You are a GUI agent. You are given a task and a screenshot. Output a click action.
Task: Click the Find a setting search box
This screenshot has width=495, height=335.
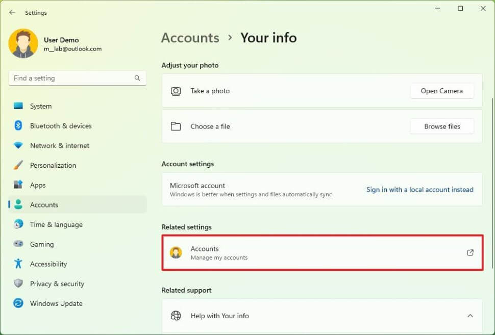point(77,78)
